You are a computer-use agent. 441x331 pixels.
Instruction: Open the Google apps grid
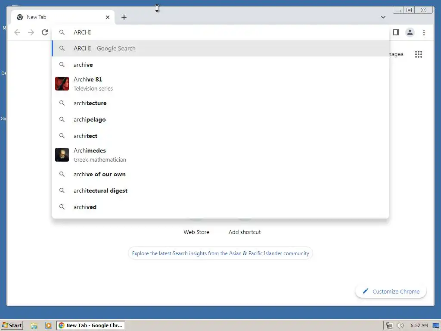click(x=419, y=54)
